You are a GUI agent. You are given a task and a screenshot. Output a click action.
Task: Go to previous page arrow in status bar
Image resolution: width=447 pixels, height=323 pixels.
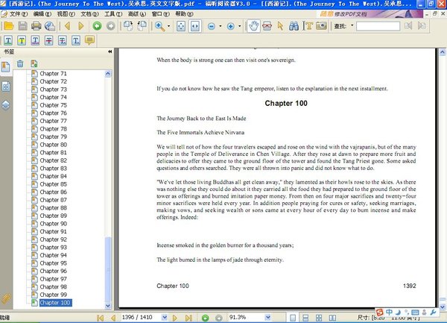[x=113, y=318]
